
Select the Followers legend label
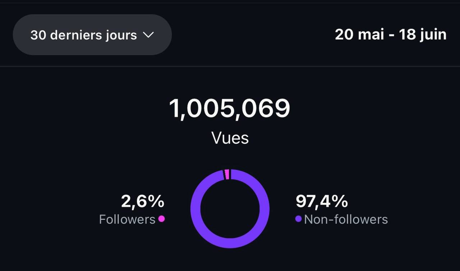127,219
